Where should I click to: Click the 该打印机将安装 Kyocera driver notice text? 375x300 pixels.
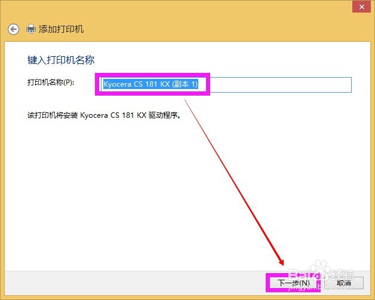pyautogui.click(x=104, y=115)
